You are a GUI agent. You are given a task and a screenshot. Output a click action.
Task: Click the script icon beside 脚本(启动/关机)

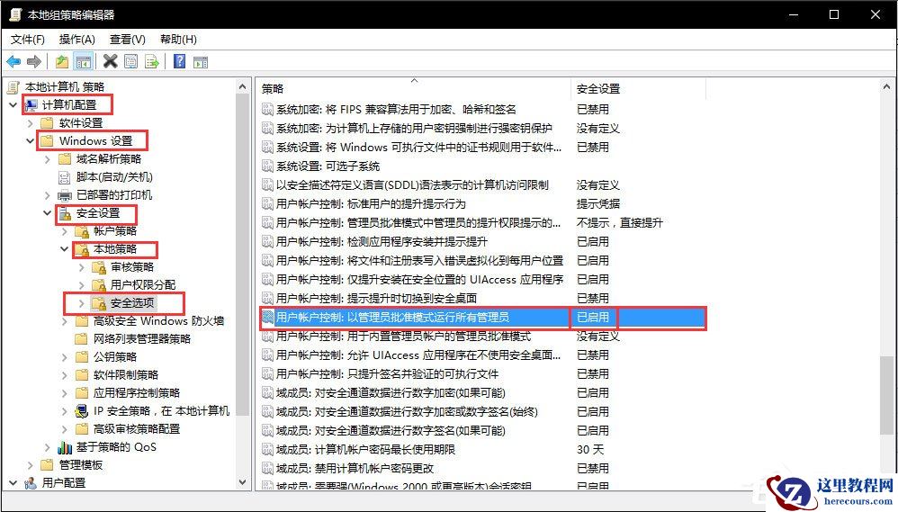[x=65, y=177]
